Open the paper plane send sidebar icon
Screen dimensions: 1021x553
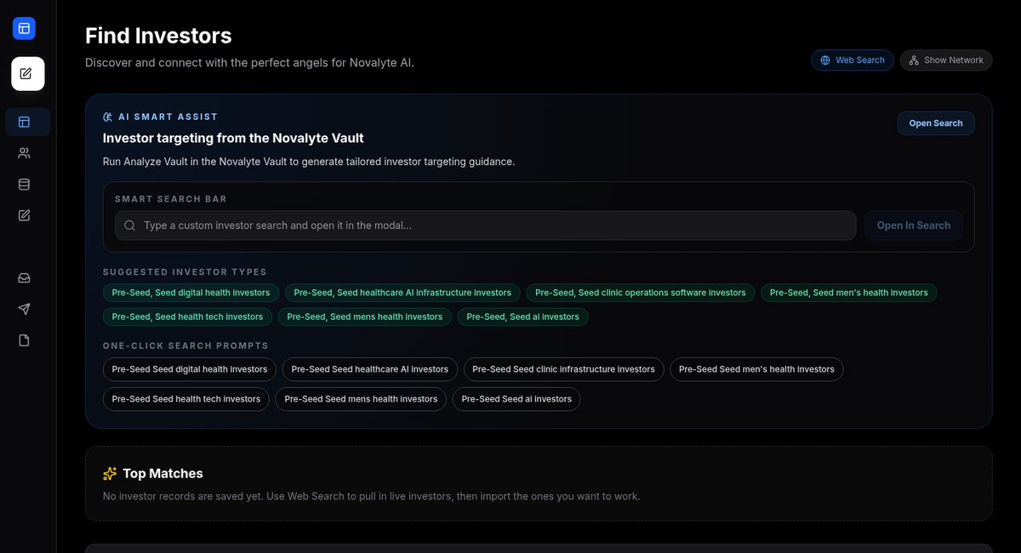pyautogui.click(x=24, y=309)
